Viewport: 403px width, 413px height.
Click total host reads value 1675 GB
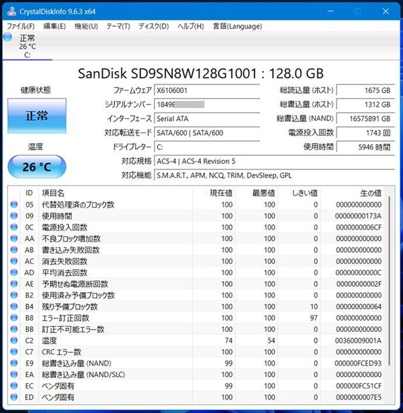point(366,90)
